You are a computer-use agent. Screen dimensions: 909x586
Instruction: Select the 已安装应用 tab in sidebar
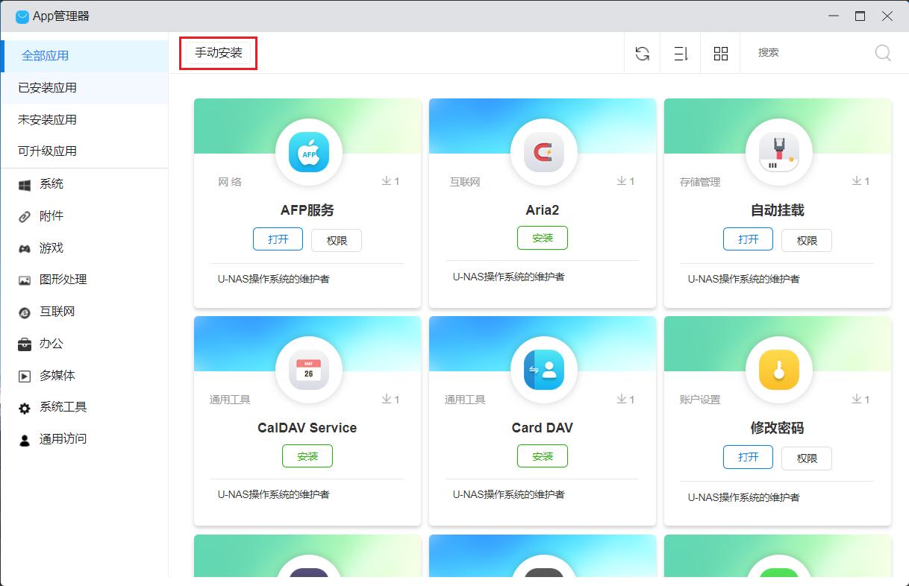click(x=48, y=88)
